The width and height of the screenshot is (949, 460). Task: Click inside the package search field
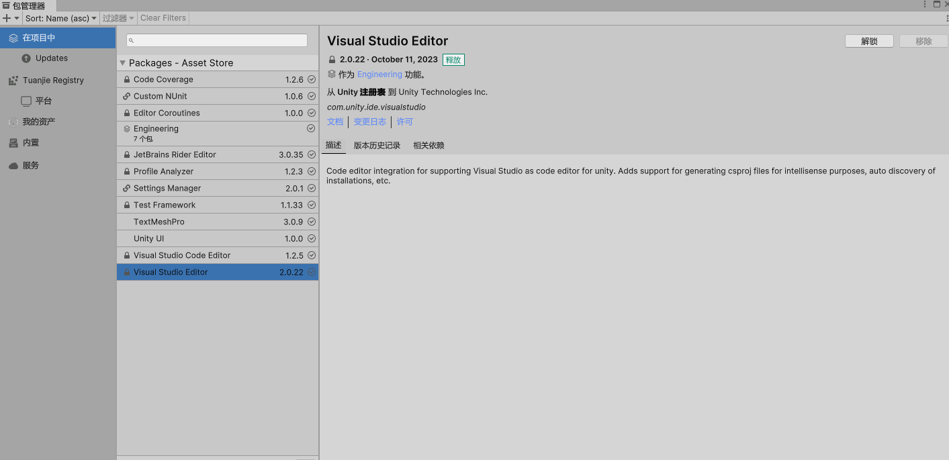click(216, 40)
